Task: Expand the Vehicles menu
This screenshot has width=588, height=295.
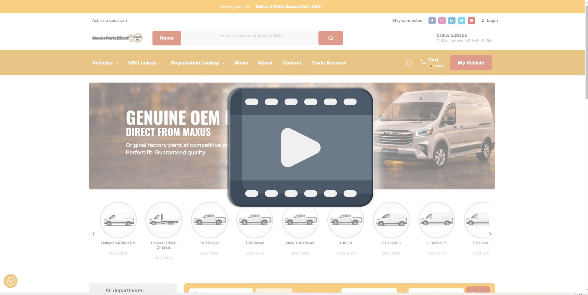Action: [105, 63]
